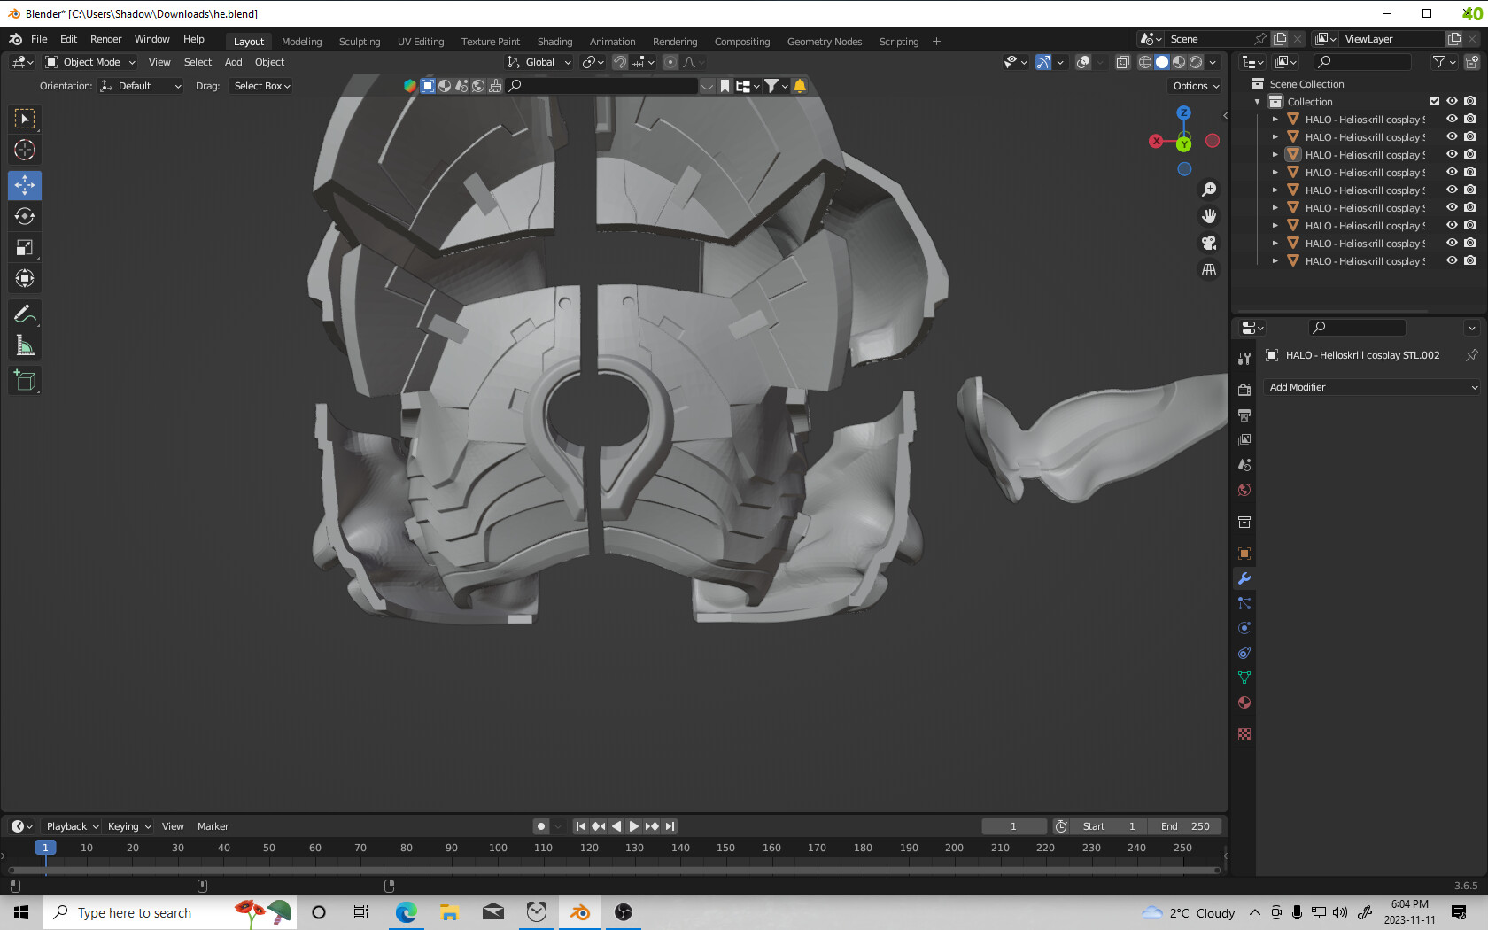Select the Annotate tool
The width and height of the screenshot is (1488, 930).
[25, 314]
